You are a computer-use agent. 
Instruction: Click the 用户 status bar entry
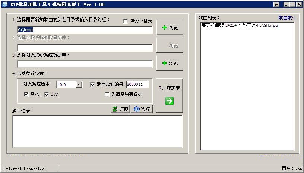coord(292,169)
